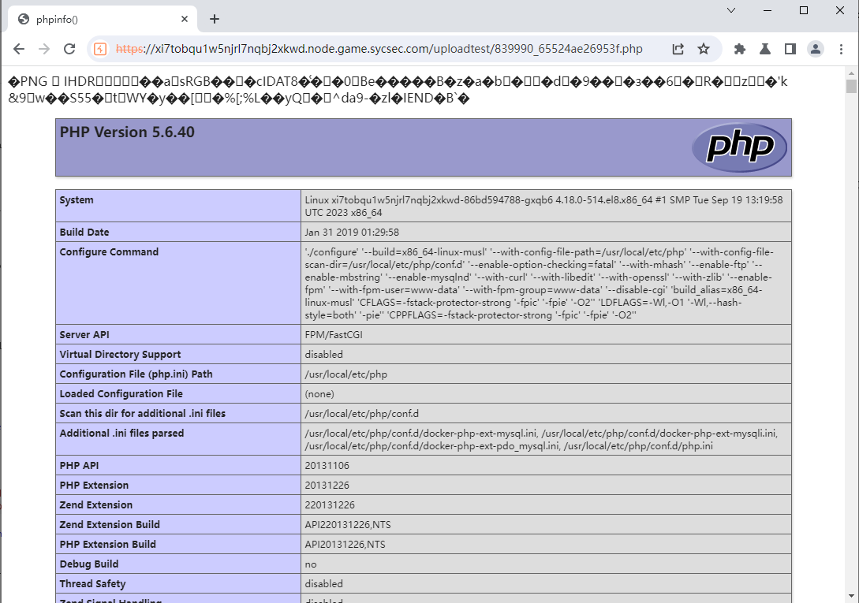Click the PHP Version 5.6.40 heading
The width and height of the screenshot is (859, 603).
(127, 132)
